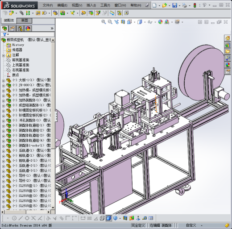
Task: Open the 视图(V) menu
Action: (77, 5)
